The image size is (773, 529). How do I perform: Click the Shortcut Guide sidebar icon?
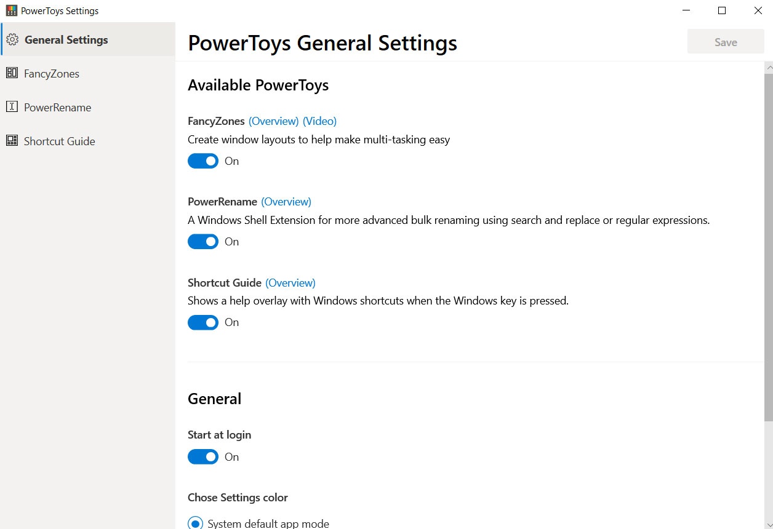tap(12, 141)
